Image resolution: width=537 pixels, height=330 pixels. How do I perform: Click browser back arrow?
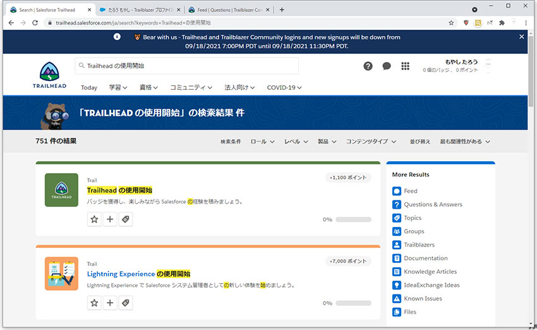coord(11,23)
